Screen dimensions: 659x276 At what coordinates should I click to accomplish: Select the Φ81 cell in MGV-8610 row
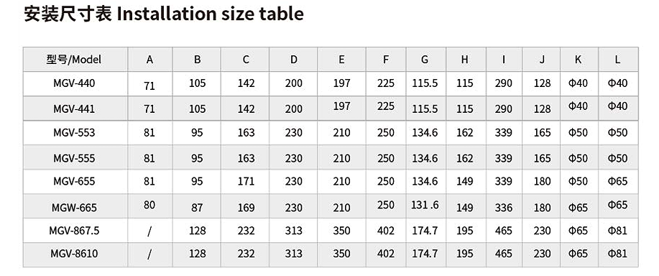tap(617, 254)
